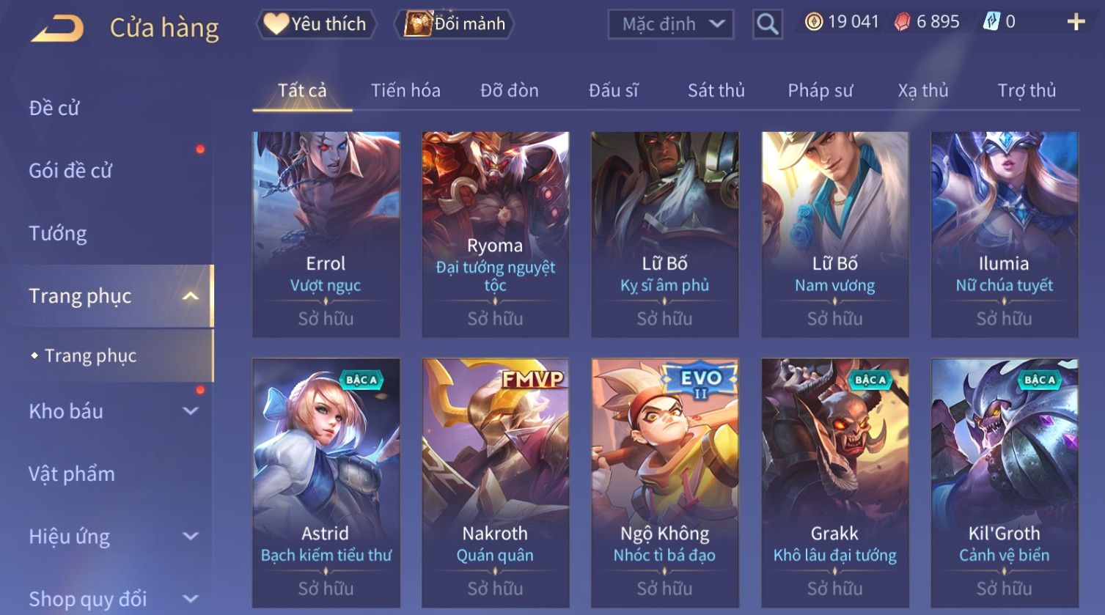Select the Ilumia Nữ chúa tuyết skin card

(x=1005, y=235)
